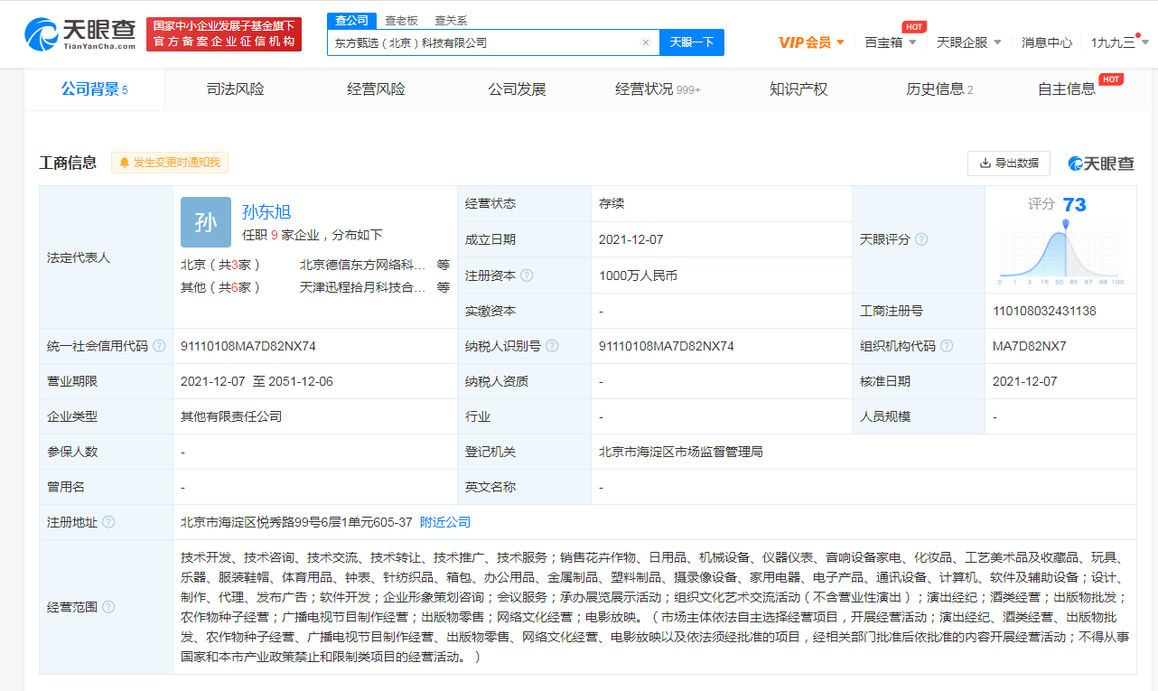Click the 国家中小企业发展子基金 red banner
This screenshot has height=691, width=1158.
coord(224,34)
